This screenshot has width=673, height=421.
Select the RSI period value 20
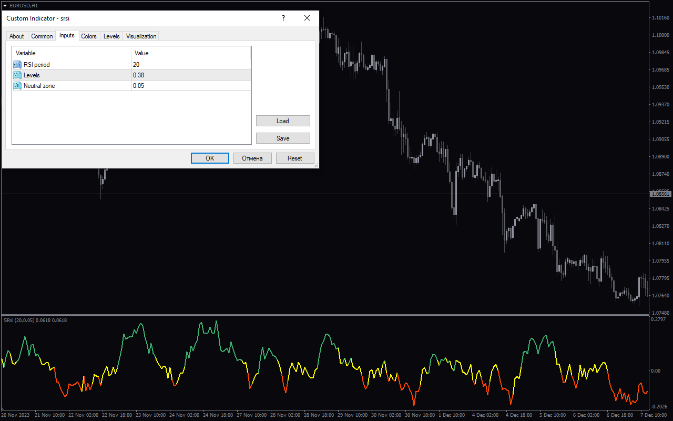click(136, 65)
